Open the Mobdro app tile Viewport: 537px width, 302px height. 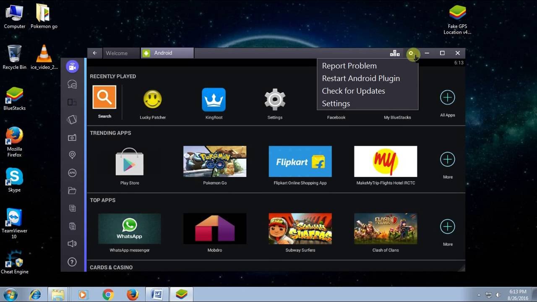point(215,229)
